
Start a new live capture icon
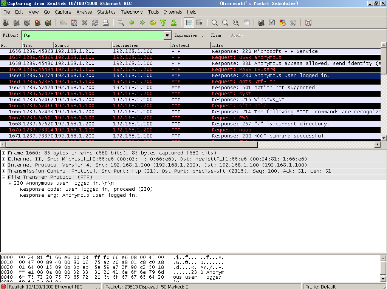tap(27, 23)
